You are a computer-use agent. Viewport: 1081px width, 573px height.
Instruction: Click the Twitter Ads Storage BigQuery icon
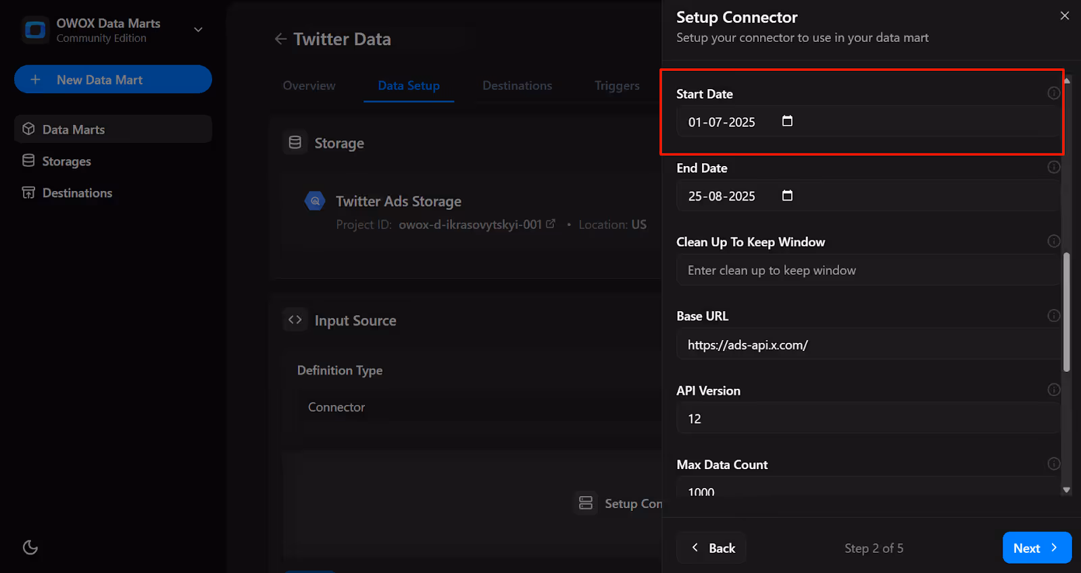coord(315,201)
